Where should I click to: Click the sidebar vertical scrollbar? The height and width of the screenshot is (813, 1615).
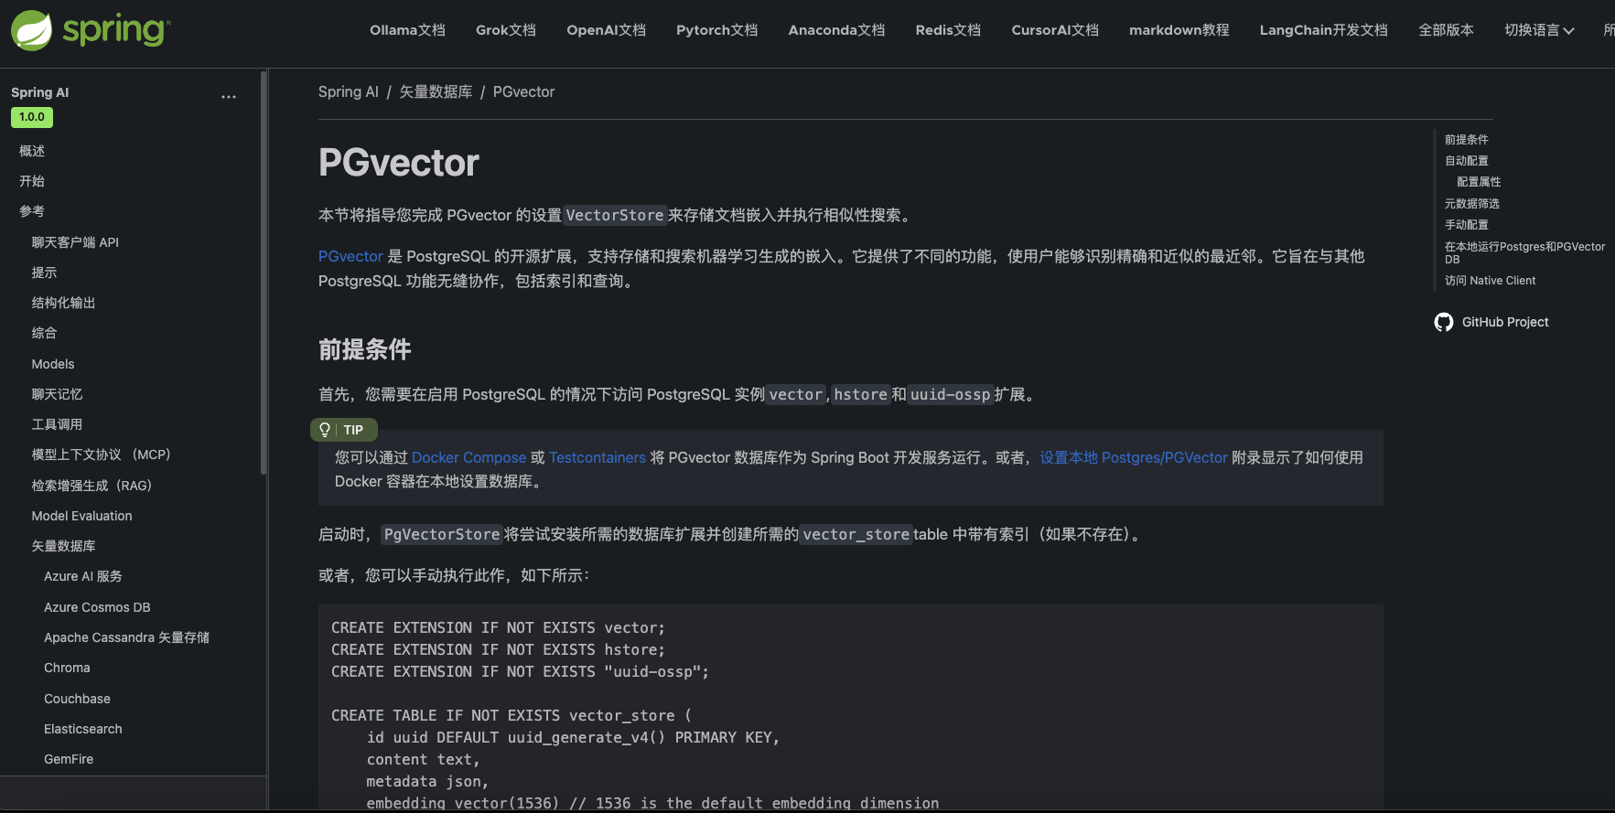click(264, 274)
